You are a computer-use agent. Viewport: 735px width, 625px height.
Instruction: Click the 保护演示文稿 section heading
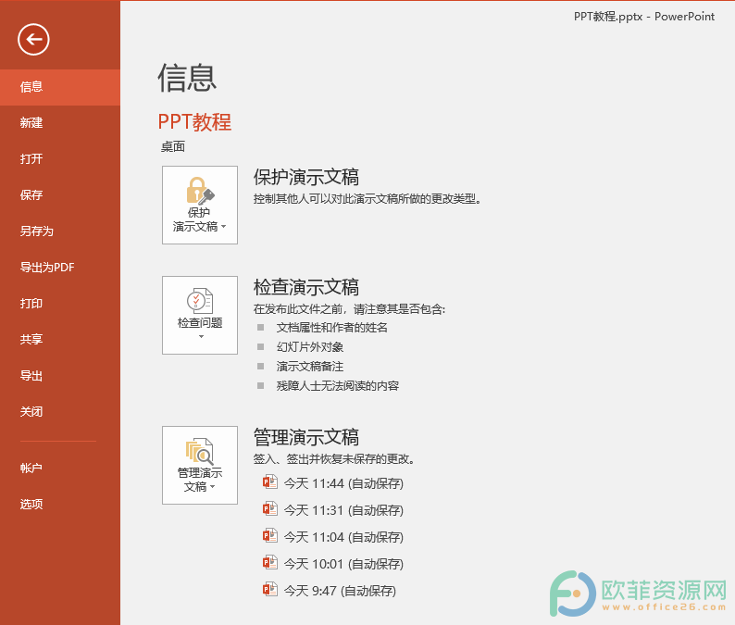tap(306, 177)
